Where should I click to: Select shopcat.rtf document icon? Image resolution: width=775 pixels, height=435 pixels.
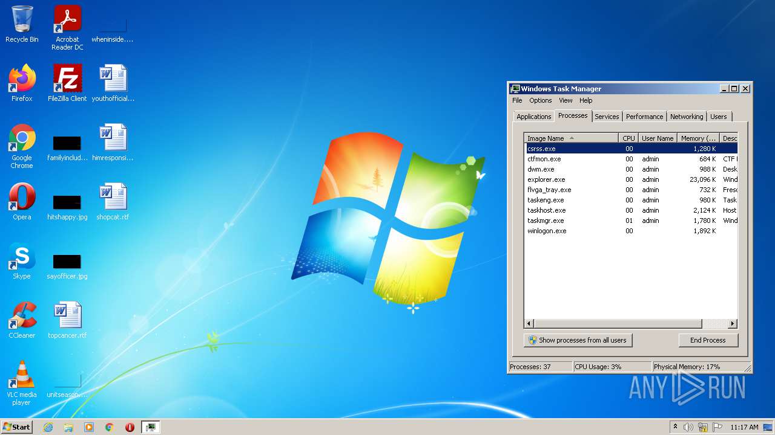click(x=113, y=202)
